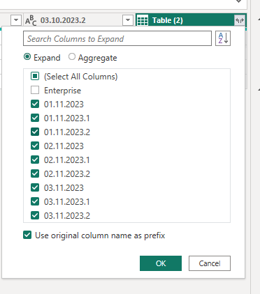
Task: Check the Enterprise column checkbox
Action: [35, 90]
